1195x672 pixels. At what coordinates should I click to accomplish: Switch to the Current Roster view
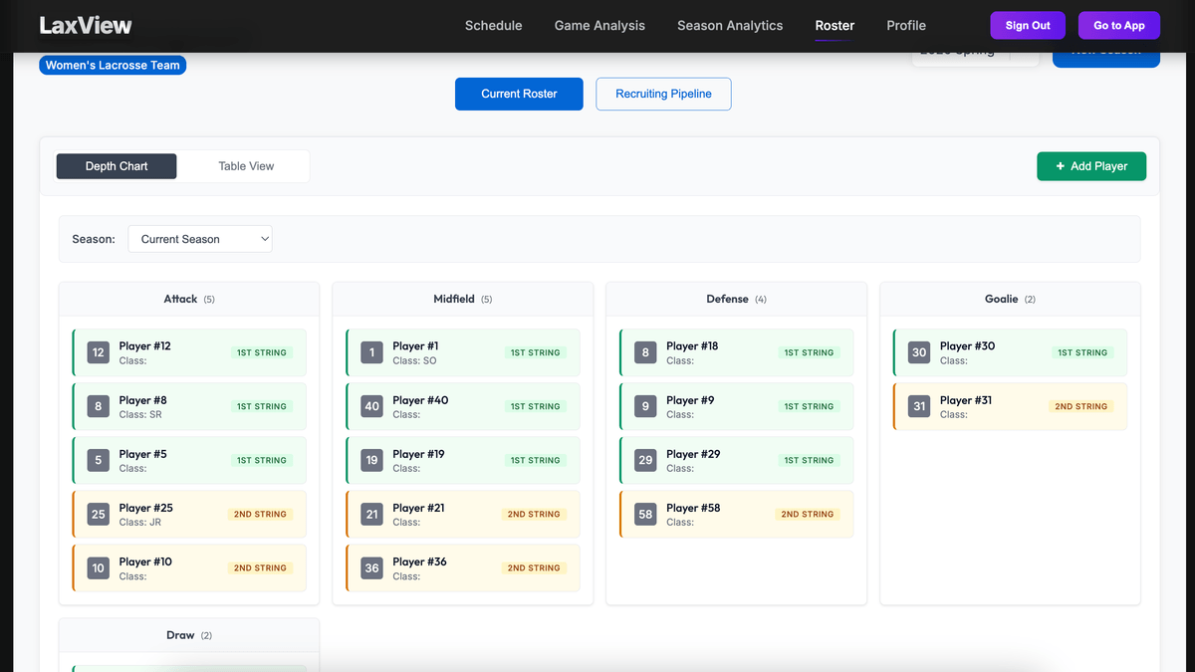(519, 94)
